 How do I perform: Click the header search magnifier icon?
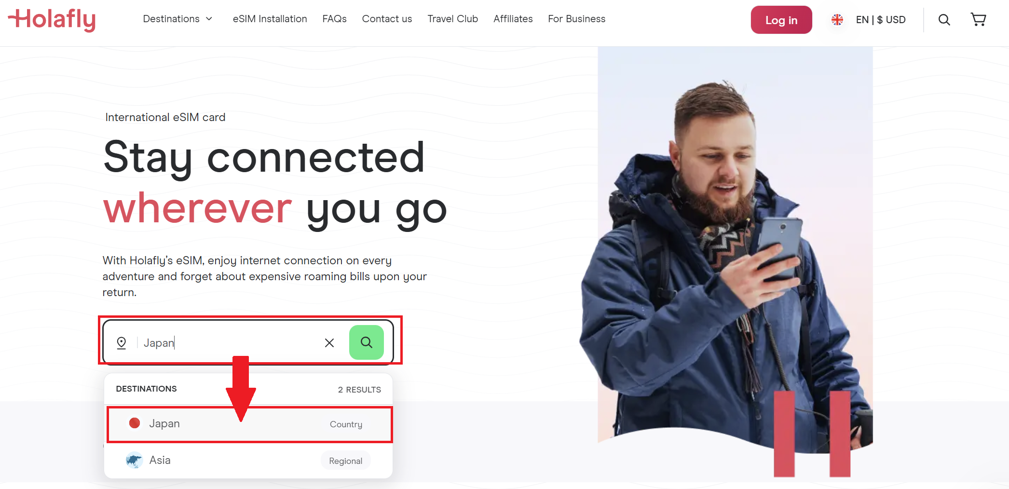(x=944, y=20)
